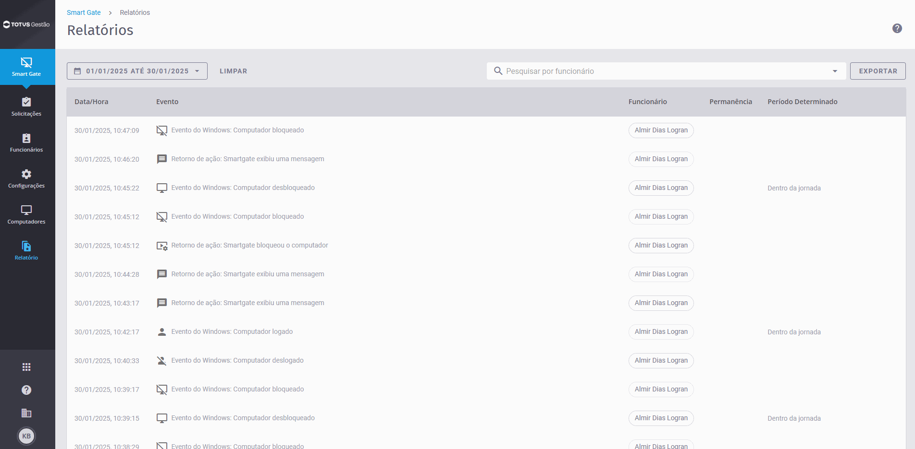The image size is (915, 449).
Task: Open the Funcionários sidebar item
Action: pyautogui.click(x=26, y=143)
